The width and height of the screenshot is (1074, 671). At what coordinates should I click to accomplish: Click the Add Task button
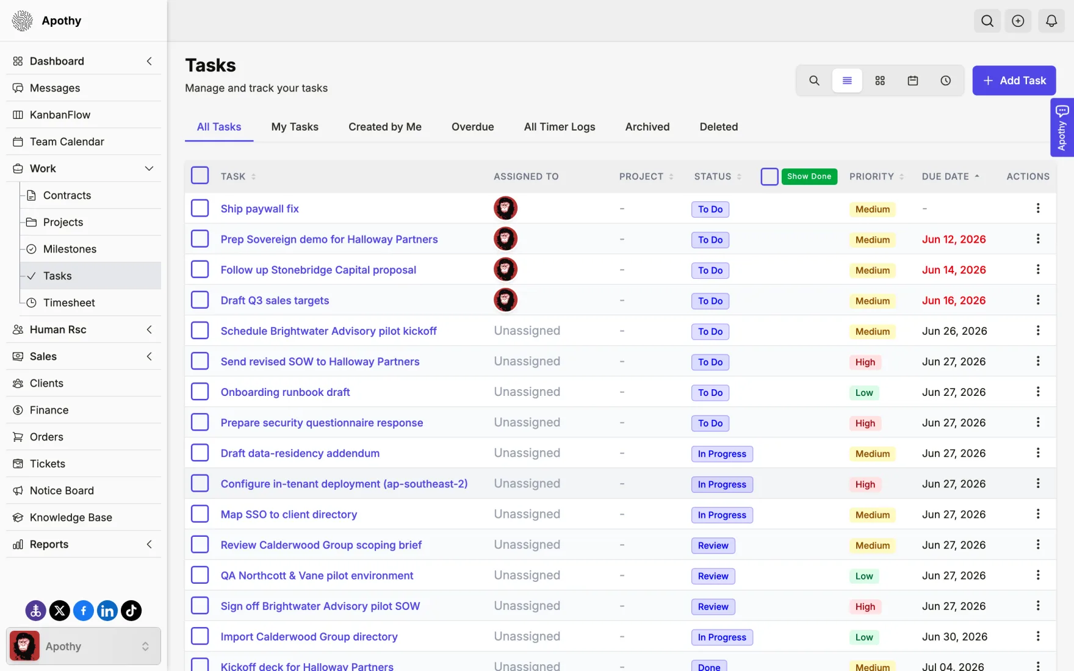pyautogui.click(x=1014, y=81)
